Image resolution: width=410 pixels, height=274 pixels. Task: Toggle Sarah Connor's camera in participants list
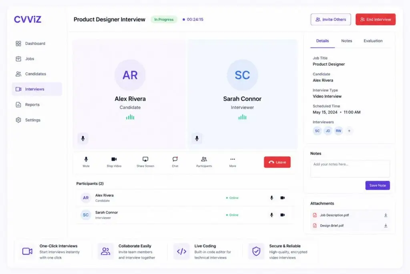click(x=283, y=215)
